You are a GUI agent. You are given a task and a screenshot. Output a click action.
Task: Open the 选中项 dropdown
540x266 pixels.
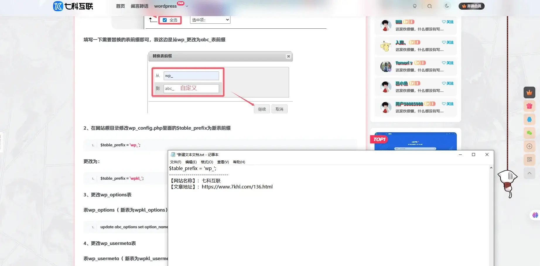tap(210, 20)
